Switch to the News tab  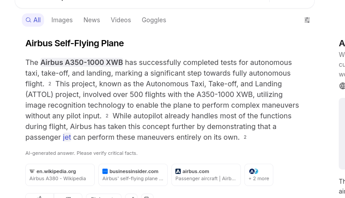(92, 20)
